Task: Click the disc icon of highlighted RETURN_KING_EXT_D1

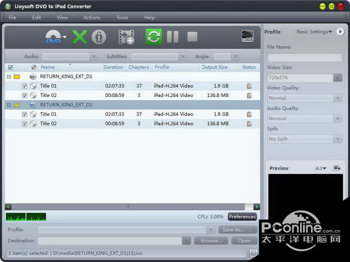Action: tap(33, 105)
